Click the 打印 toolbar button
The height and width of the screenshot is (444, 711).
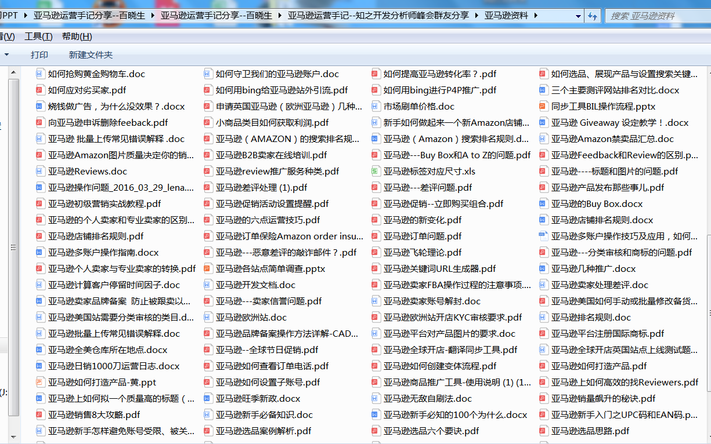tap(39, 55)
